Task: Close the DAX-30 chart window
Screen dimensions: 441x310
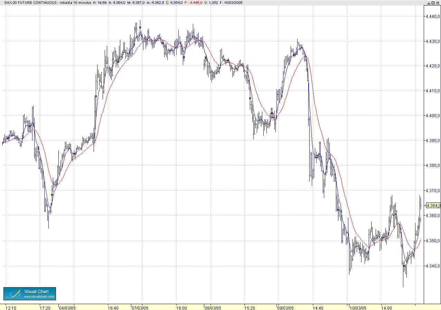Action: (438, 2)
